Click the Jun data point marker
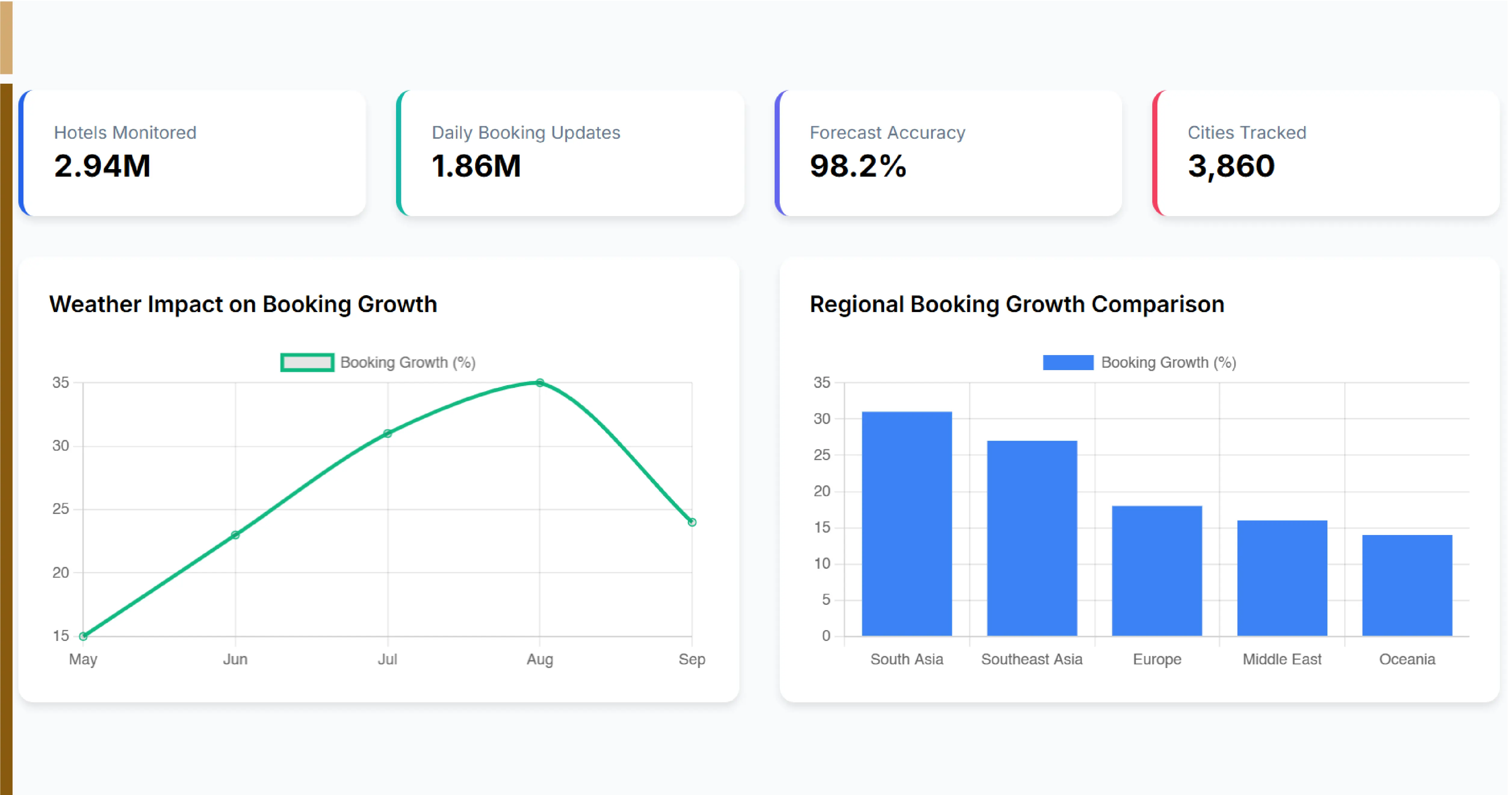 (235, 534)
